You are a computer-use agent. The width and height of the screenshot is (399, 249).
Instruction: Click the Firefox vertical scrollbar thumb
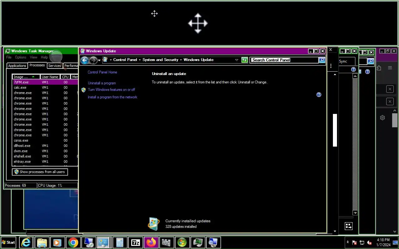coord(395,120)
